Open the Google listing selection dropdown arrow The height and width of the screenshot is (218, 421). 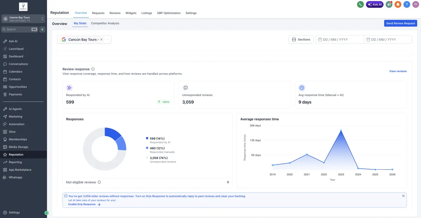point(108,40)
